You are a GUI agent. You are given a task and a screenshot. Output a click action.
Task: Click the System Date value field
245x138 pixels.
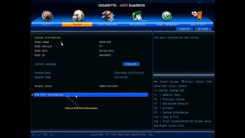tap(129, 73)
